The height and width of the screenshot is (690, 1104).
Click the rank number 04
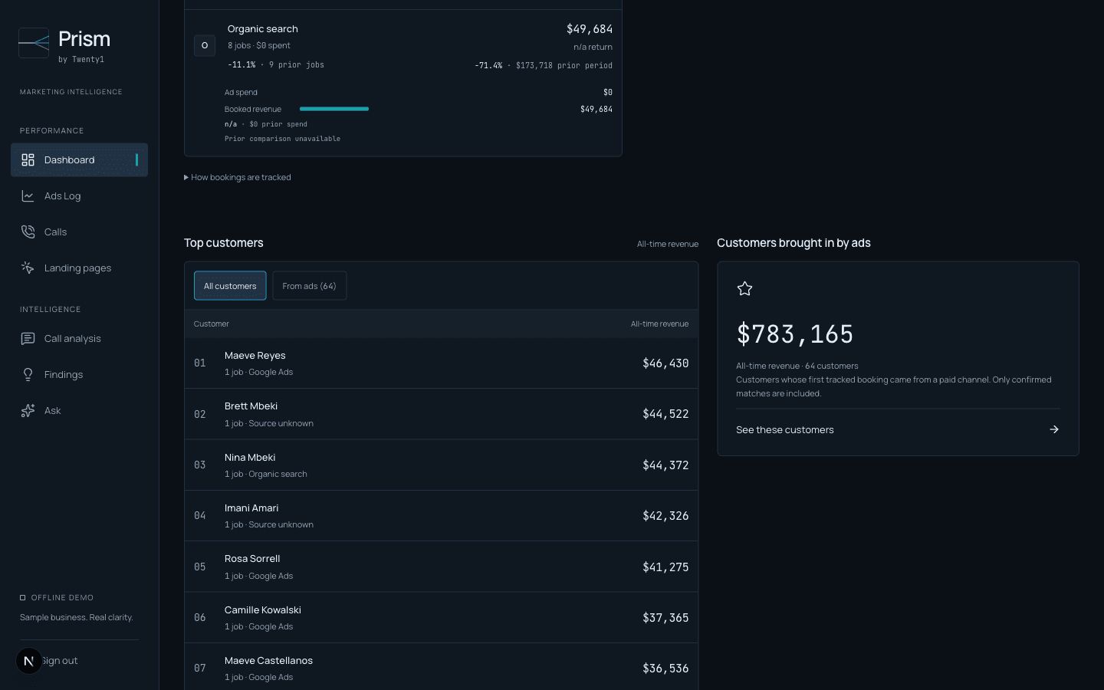point(200,516)
